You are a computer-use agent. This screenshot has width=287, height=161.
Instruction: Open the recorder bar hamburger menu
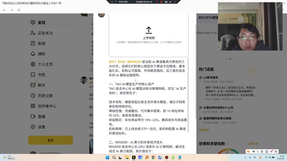pos(112,2)
